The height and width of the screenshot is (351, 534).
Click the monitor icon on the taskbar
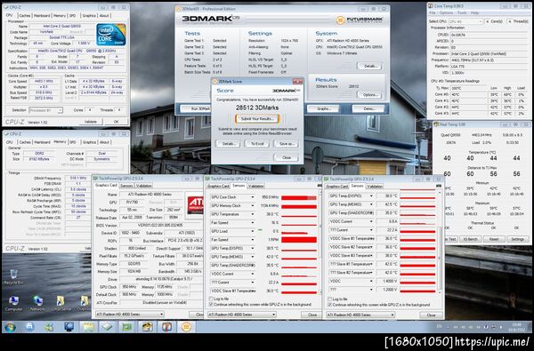coord(69,327)
